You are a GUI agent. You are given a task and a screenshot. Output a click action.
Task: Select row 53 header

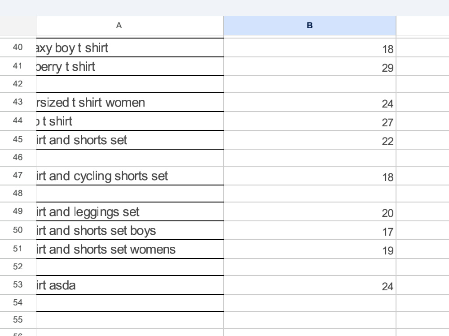click(x=18, y=285)
